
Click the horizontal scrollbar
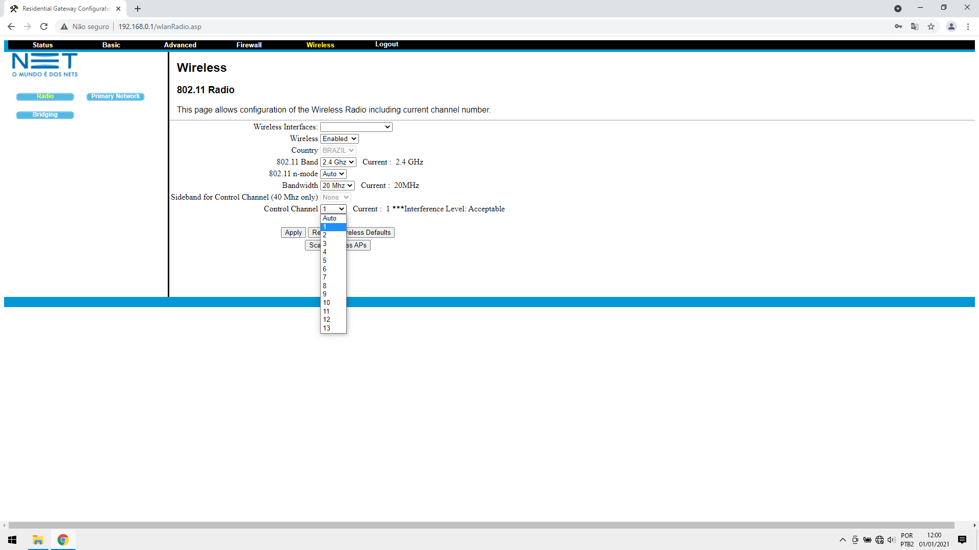pos(481,525)
